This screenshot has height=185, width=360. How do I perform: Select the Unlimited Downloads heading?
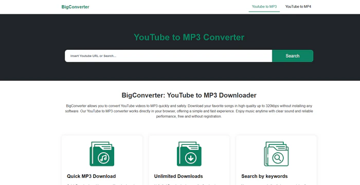click(x=178, y=176)
